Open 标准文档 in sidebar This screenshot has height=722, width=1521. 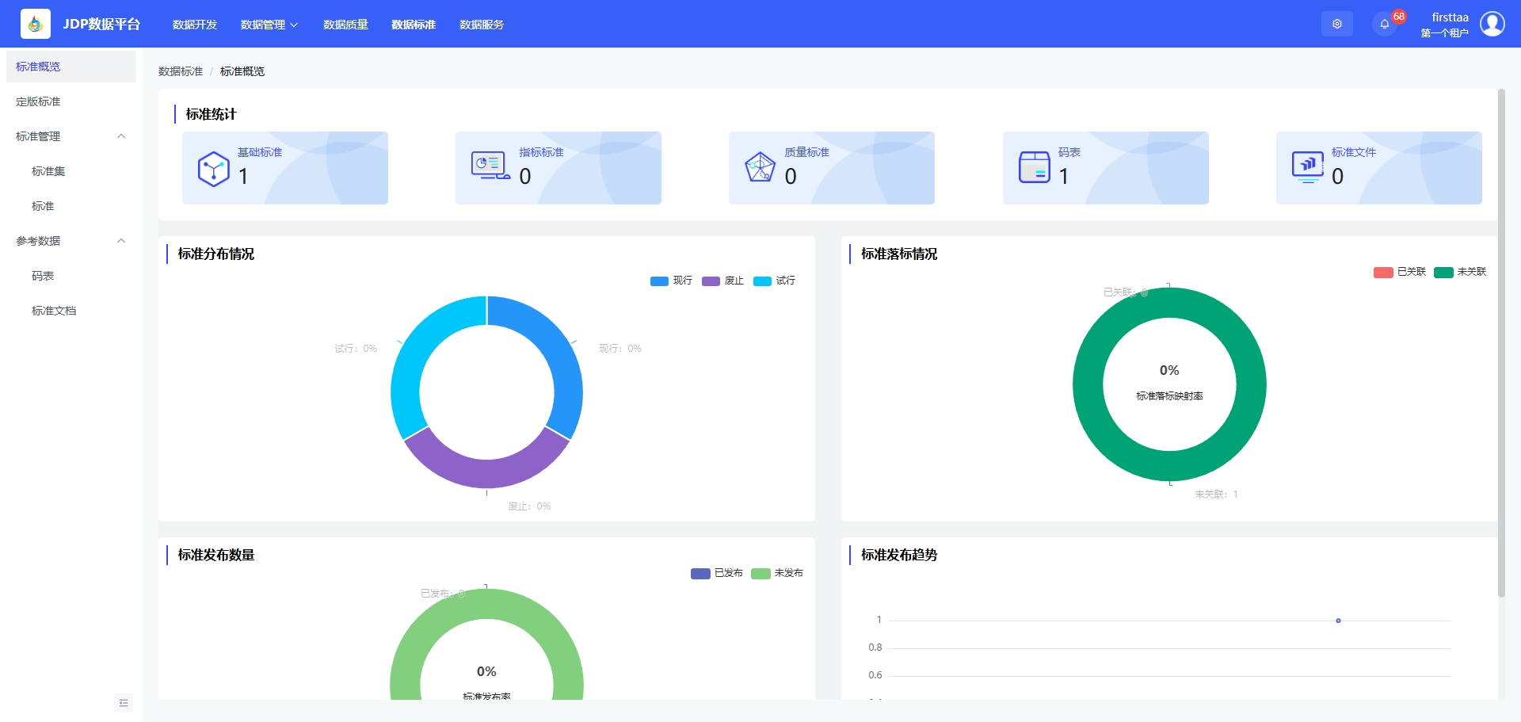71,311
